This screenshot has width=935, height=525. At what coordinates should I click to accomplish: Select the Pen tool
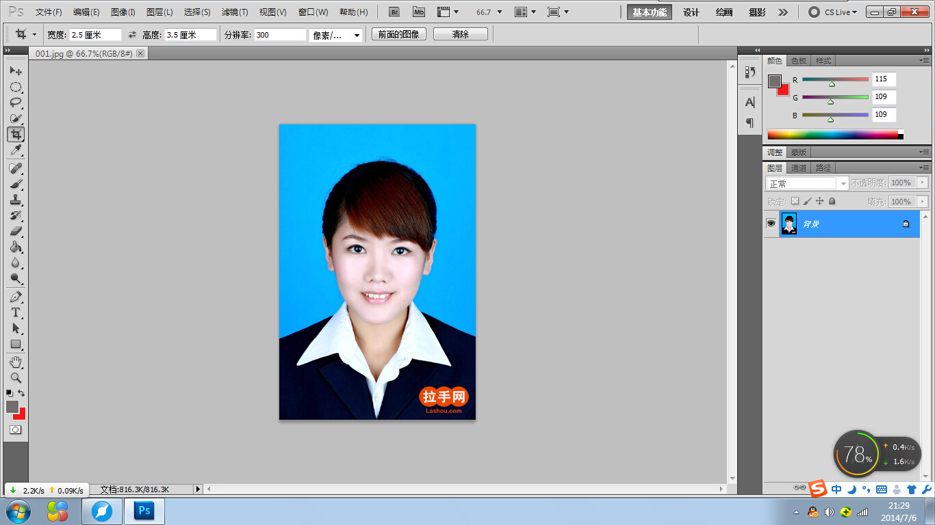pyautogui.click(x=16, y=297)
